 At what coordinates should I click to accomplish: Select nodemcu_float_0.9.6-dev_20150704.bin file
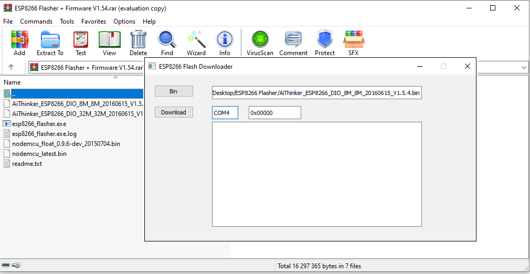66,144
